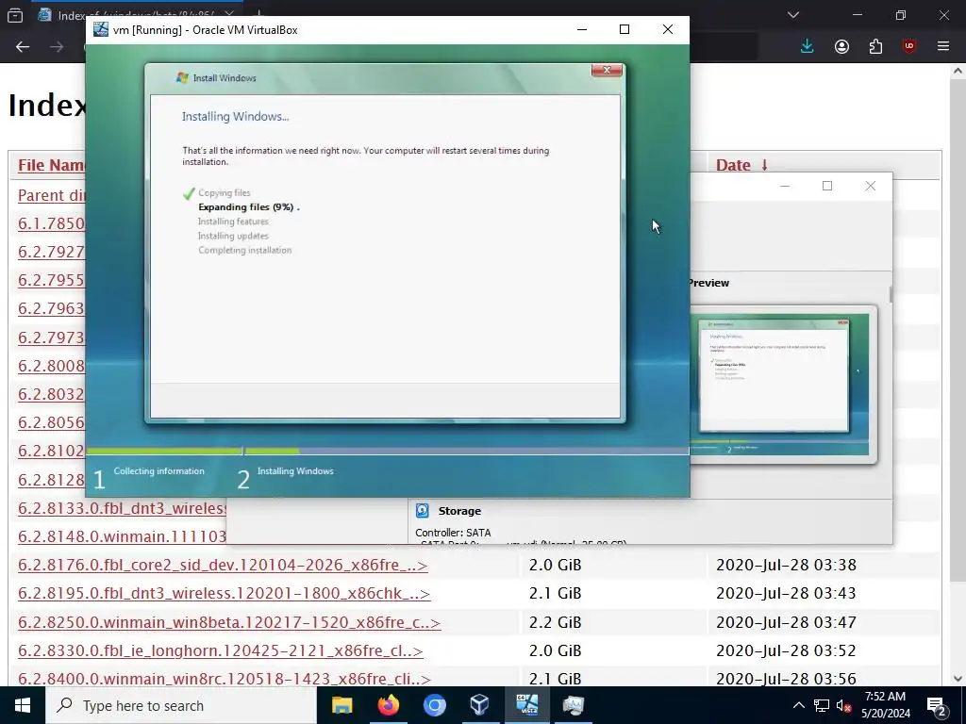Screen dimensions: 966x724
Task: Show hidden system tray icons
Action: pyautogui.click(x=798, y=705)
